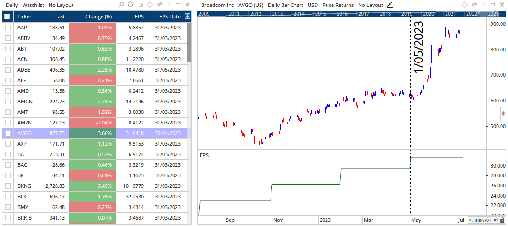Check the AVGO row checkbox
The image size is (508, 226).
pyautogui.click(x=8, y=133)
